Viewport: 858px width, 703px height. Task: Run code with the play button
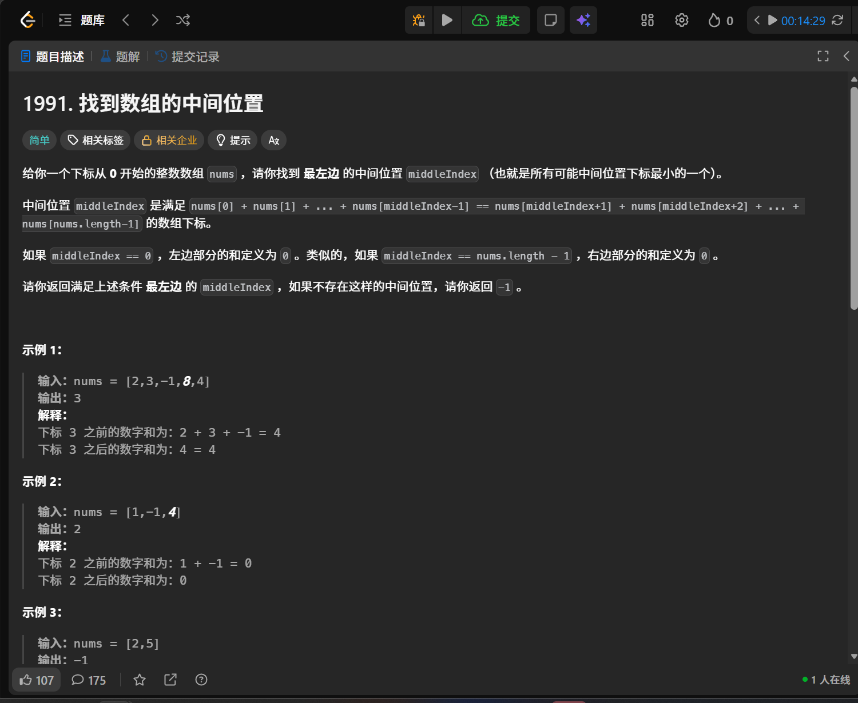click(447, 21)
